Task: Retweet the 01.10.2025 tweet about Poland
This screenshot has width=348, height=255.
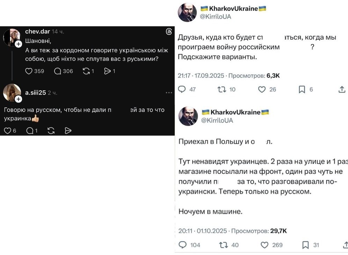Action: 223,245
